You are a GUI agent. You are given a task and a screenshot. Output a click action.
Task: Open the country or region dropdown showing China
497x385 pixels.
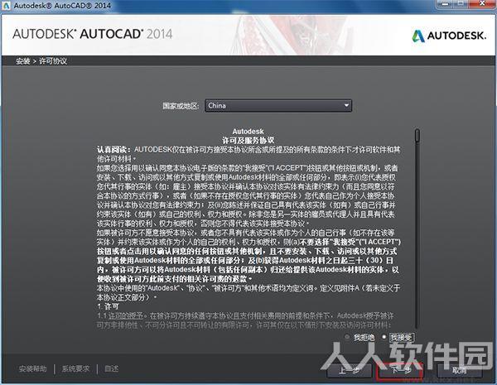tap(278, 105)
